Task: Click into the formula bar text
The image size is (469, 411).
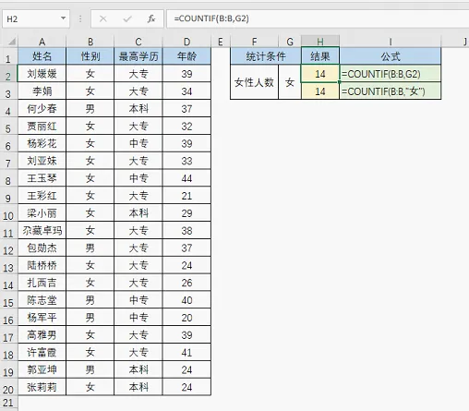Action: [318, 18]
